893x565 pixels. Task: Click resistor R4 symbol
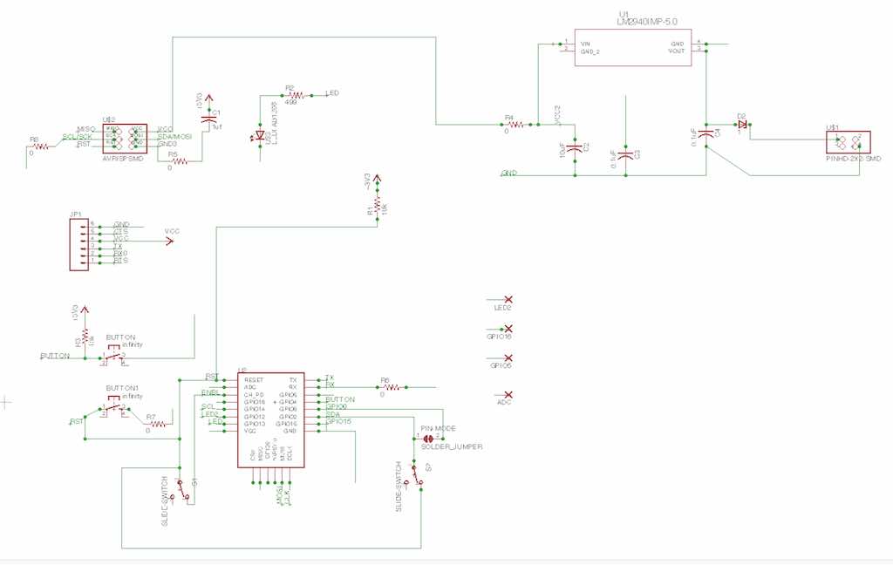pos(515,124)
